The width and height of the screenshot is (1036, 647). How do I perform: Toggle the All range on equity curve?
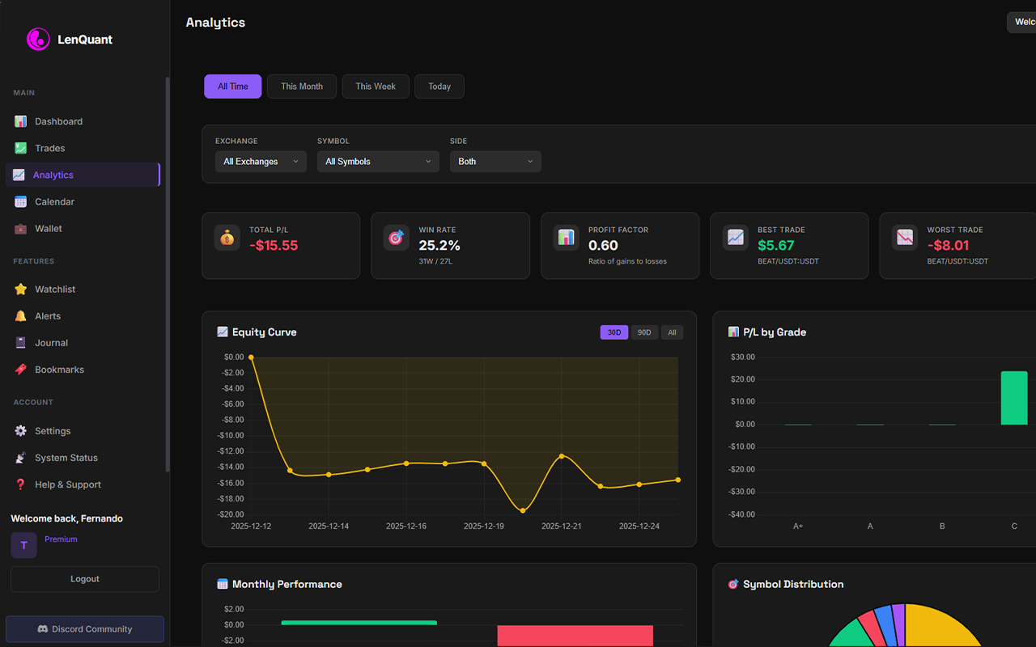(672, 332)
